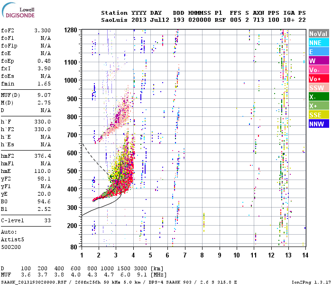Click the fxI value 3.90

[x=44, y=68]
